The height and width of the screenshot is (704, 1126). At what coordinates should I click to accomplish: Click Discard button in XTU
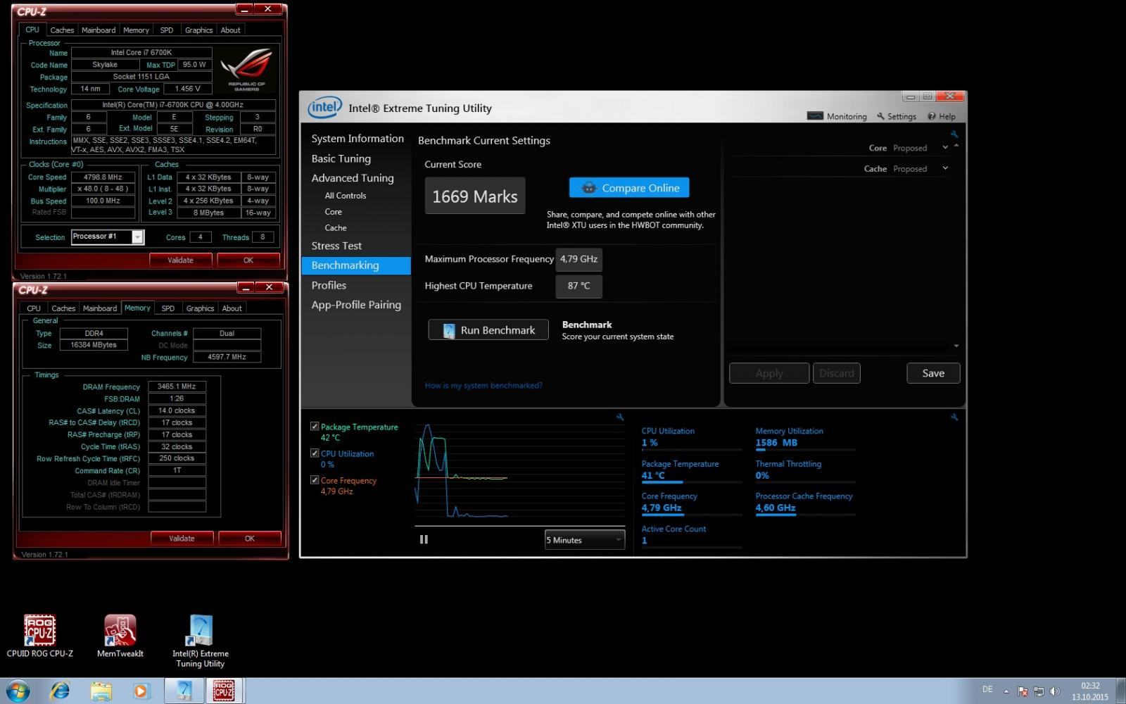[x=837, y=373]
